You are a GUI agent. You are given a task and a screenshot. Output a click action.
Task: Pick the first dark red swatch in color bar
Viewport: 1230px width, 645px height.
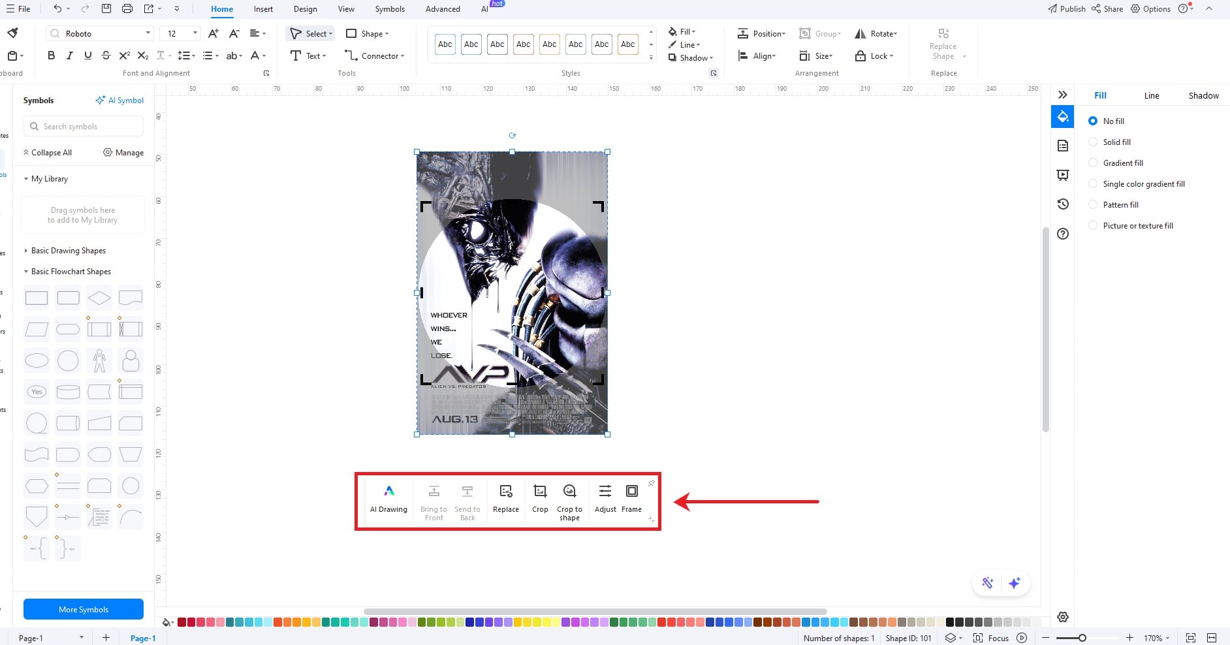point(181,622)
